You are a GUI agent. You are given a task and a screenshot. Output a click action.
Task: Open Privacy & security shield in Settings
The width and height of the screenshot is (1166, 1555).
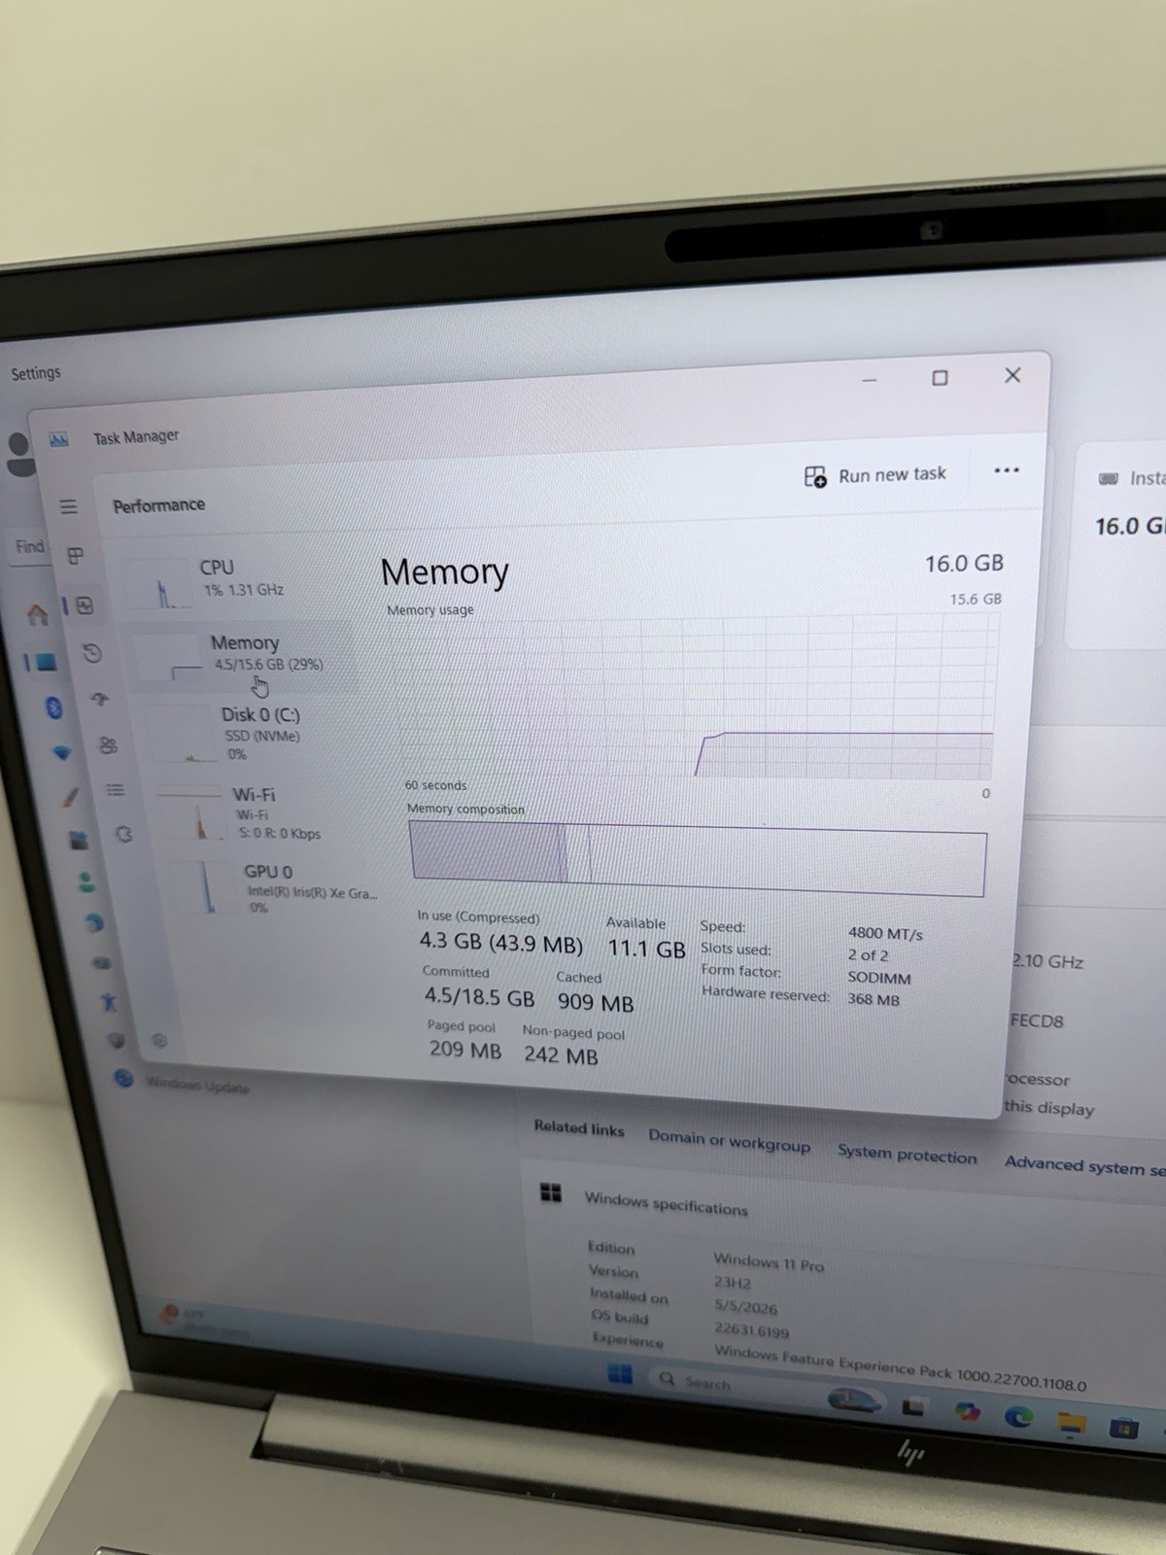(116, 1040)
